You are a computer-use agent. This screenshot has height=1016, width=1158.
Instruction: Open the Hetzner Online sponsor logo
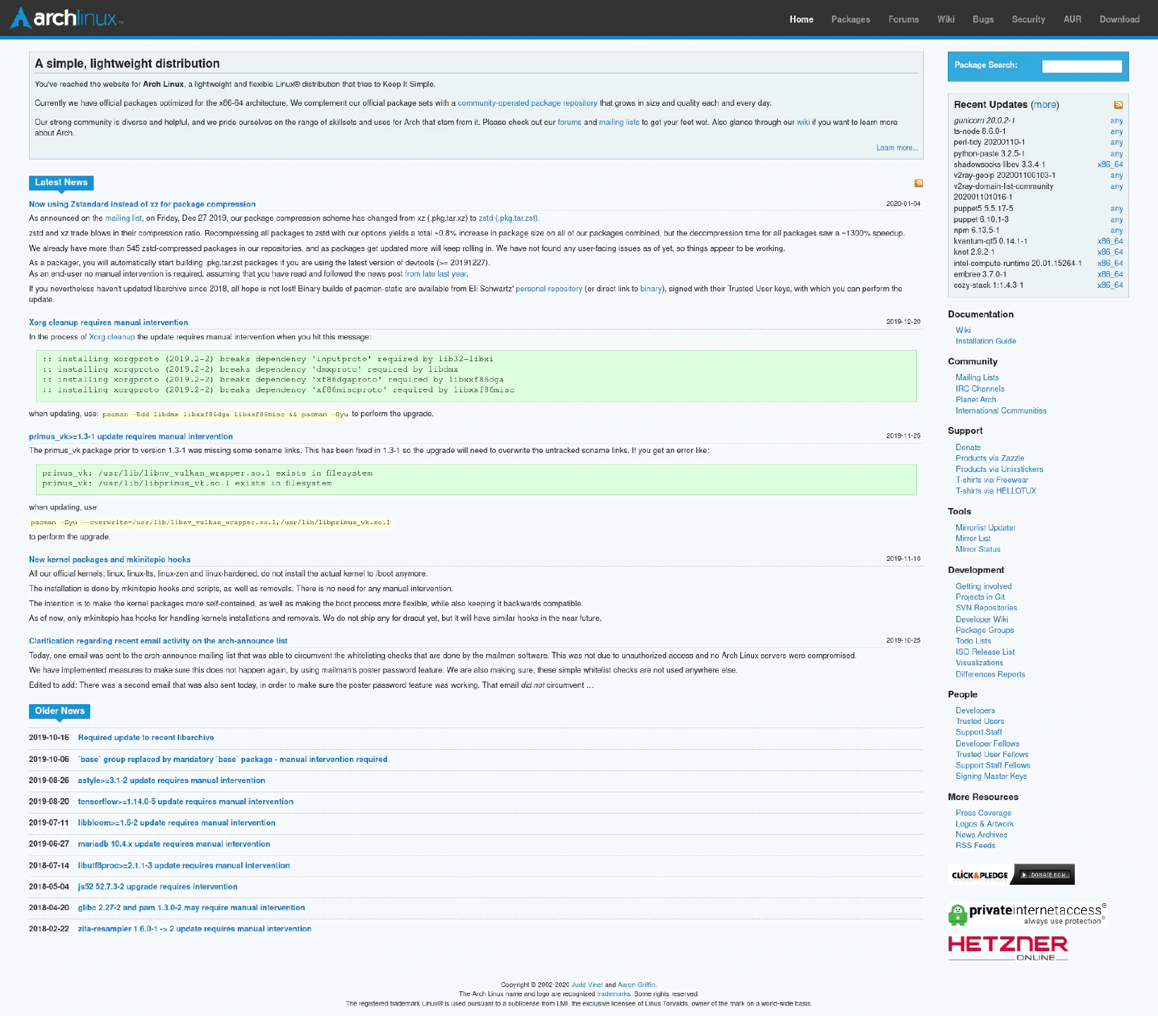[1008, 948]
